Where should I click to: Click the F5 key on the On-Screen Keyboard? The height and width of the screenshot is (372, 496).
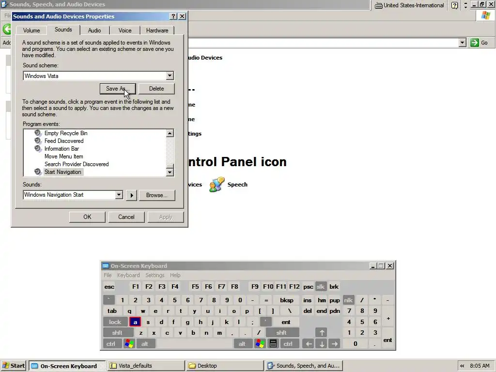pos(195,287)
